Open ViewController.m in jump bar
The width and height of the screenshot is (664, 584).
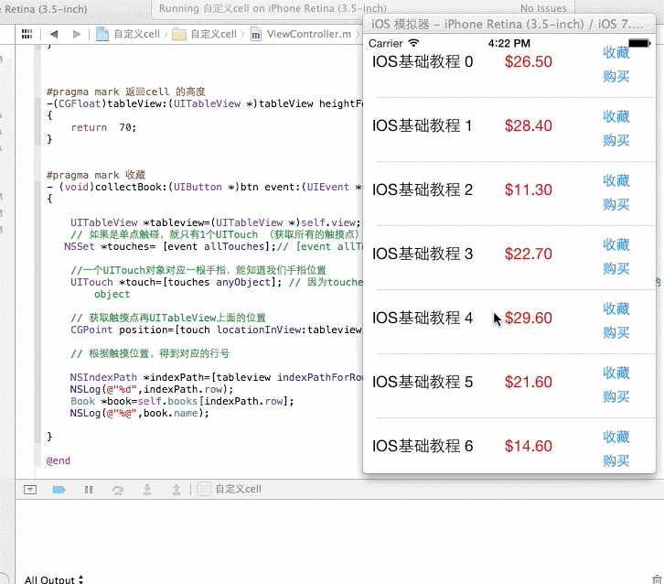coord(301,34)
